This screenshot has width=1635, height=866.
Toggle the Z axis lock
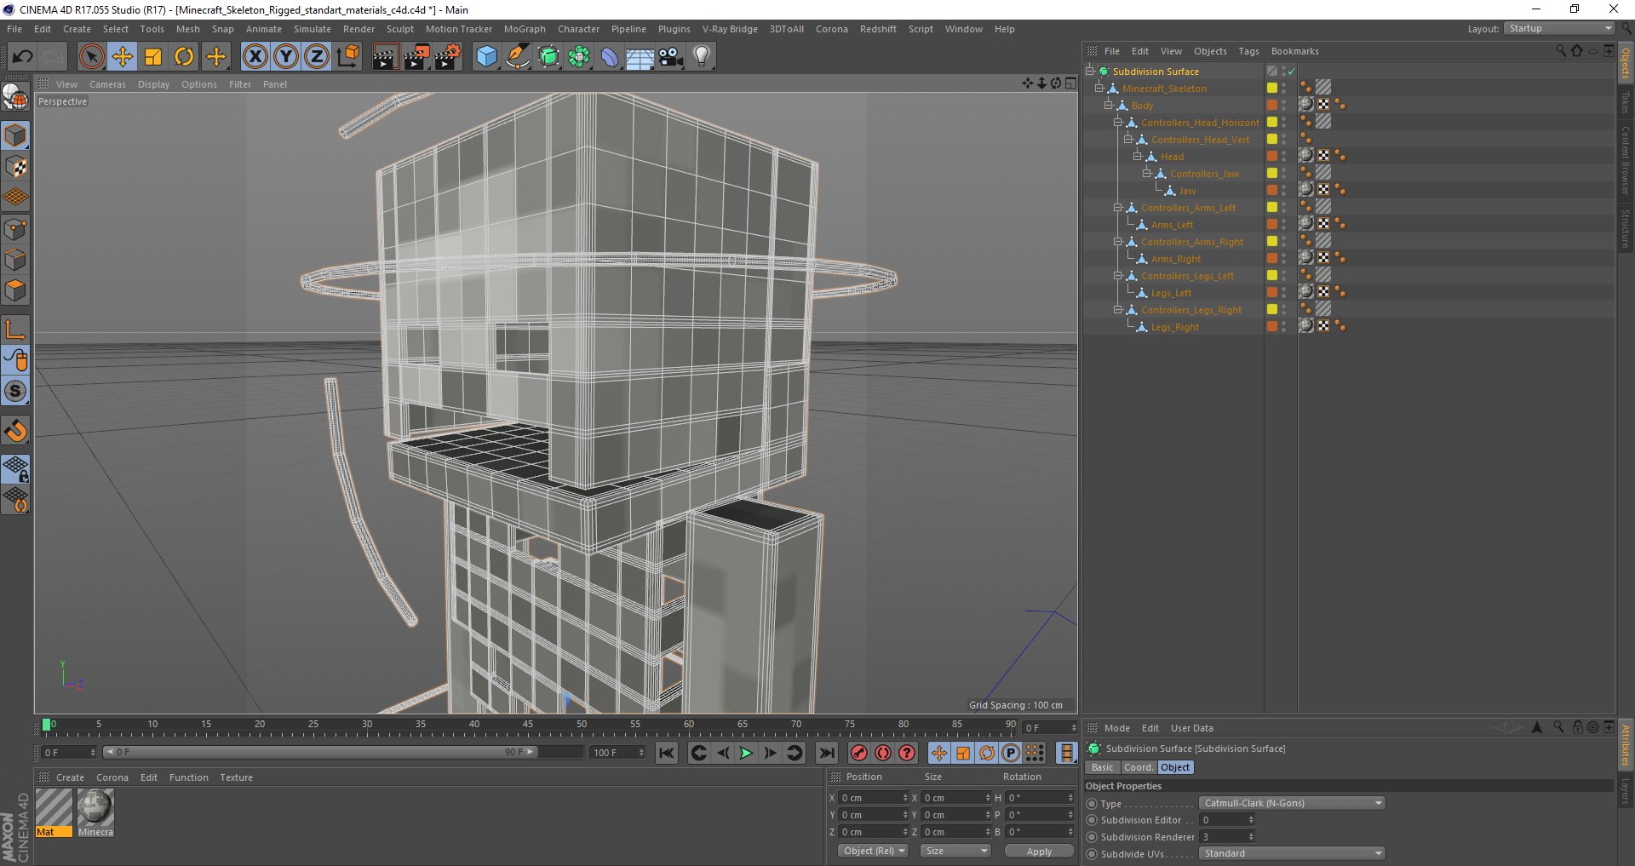316,57
